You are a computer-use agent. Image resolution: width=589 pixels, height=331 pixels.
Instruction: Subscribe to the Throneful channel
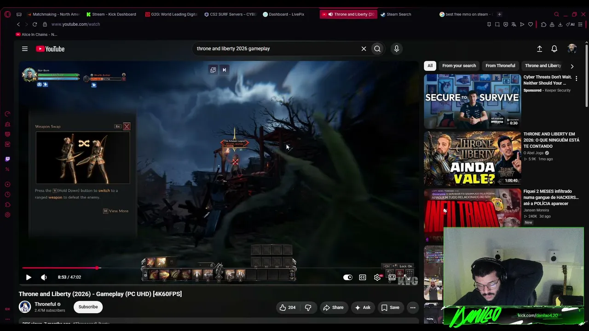[88, 307]
